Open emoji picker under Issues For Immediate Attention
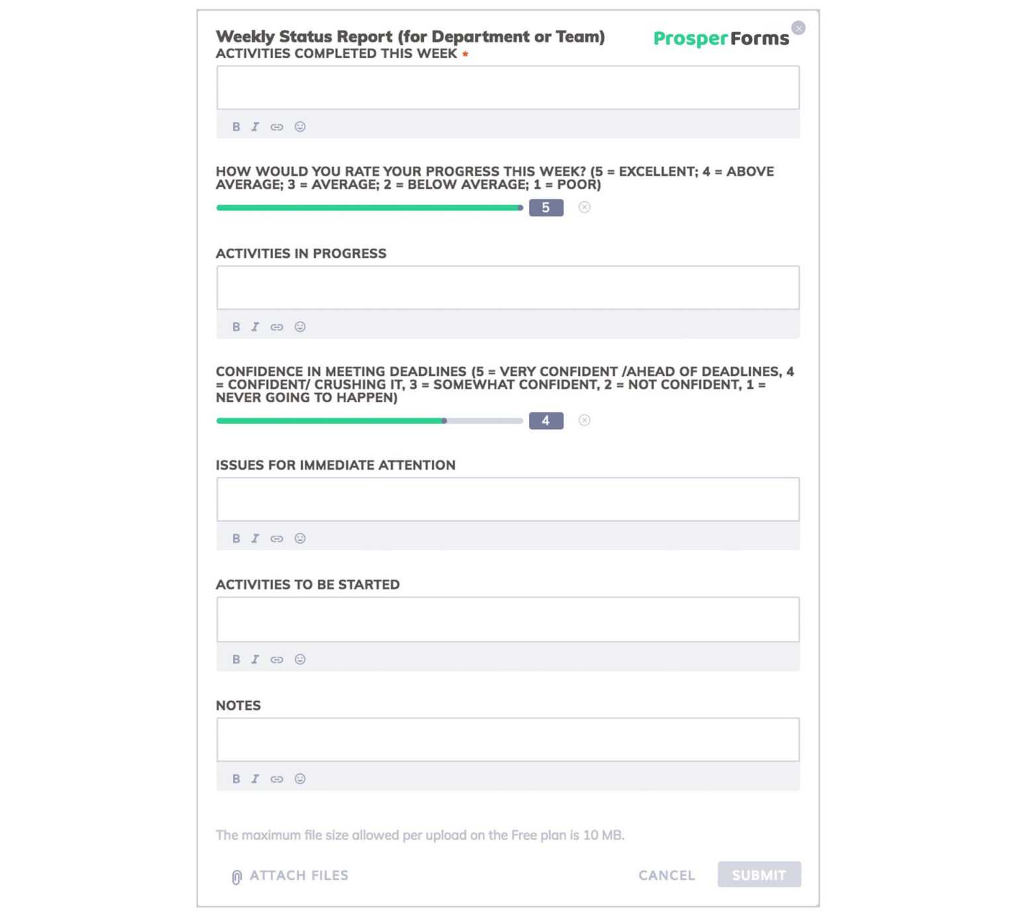This screenshot has width=1017, height=917. point(301,538)
